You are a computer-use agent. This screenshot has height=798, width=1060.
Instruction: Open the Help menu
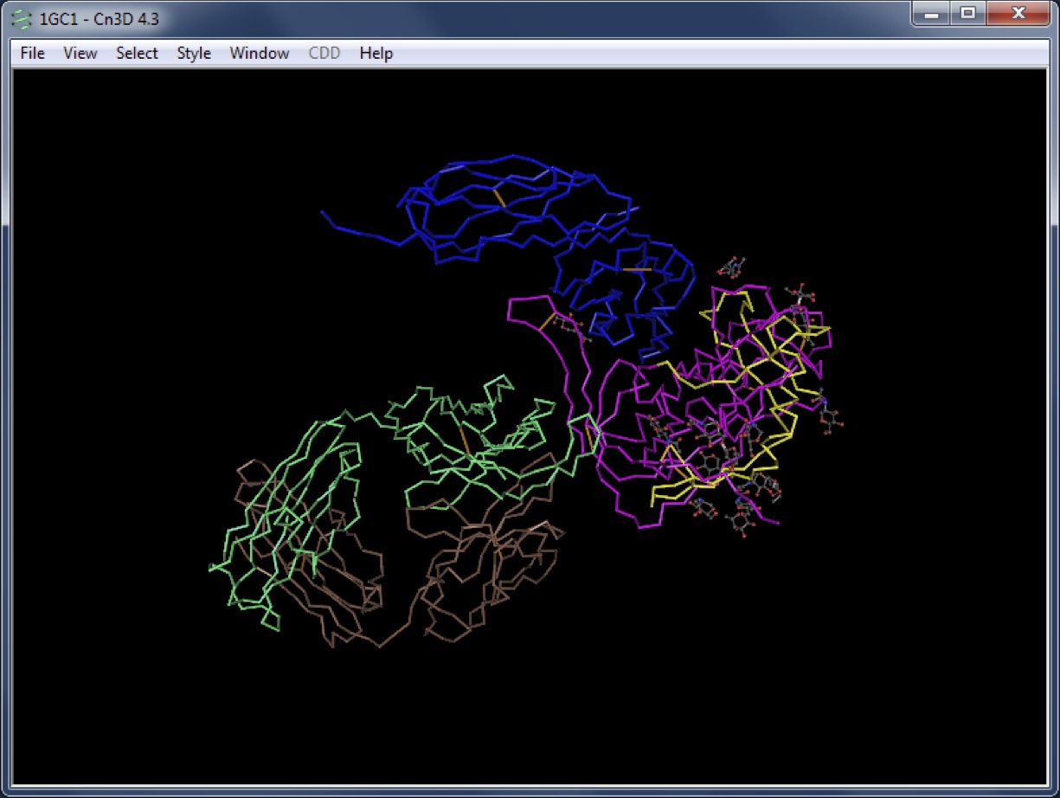tap(376, 53)
